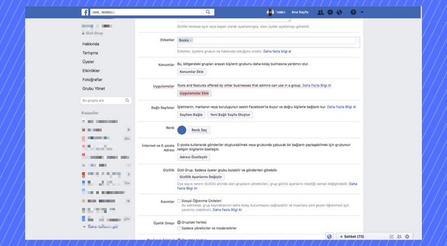This screenshot has width=447, height=246.
Task: Click new message compose icon in chat bar
Action: [x=392, y=236]
